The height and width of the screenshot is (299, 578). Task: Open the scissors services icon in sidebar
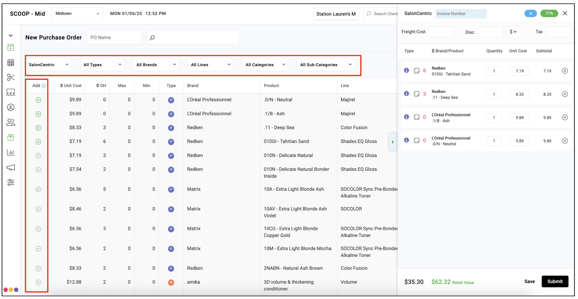click(11, 77)
